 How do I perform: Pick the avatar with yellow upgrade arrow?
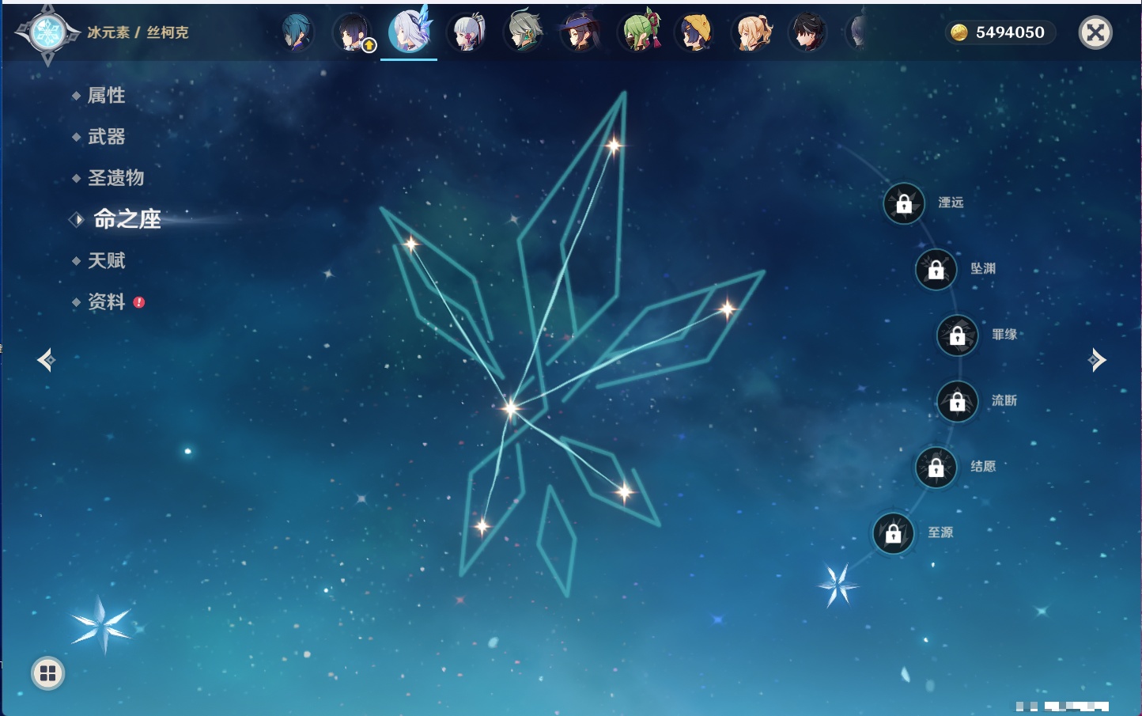tap(353, 33)
